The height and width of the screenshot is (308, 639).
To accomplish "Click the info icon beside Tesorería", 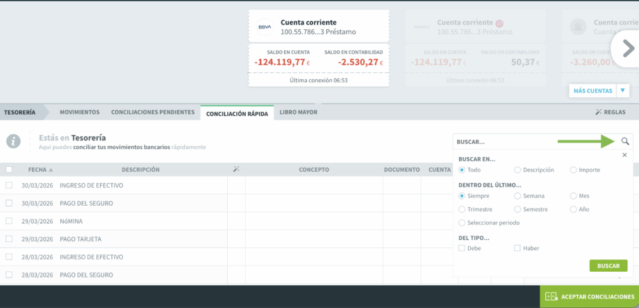I will pyautogui.click(x=13, y=141).
